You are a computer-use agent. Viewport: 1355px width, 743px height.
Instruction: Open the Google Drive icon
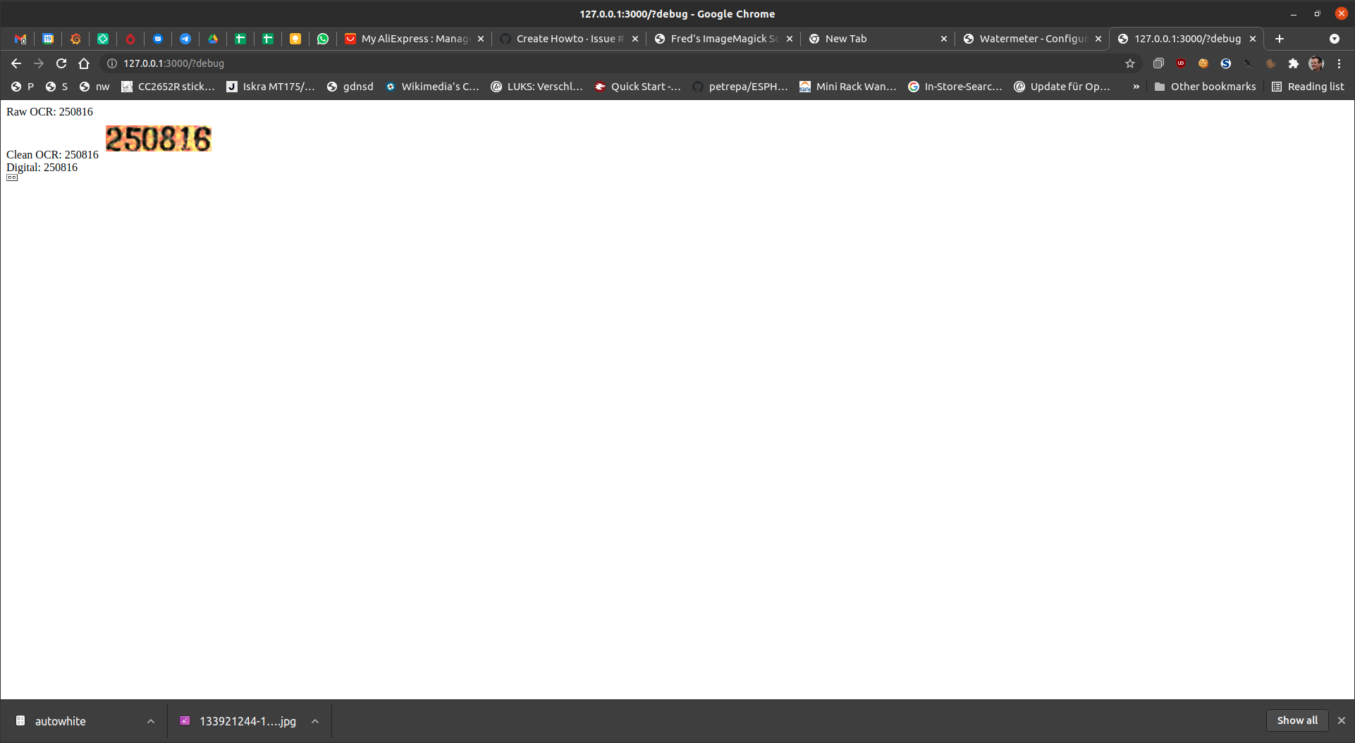click(x=213, y=39)
